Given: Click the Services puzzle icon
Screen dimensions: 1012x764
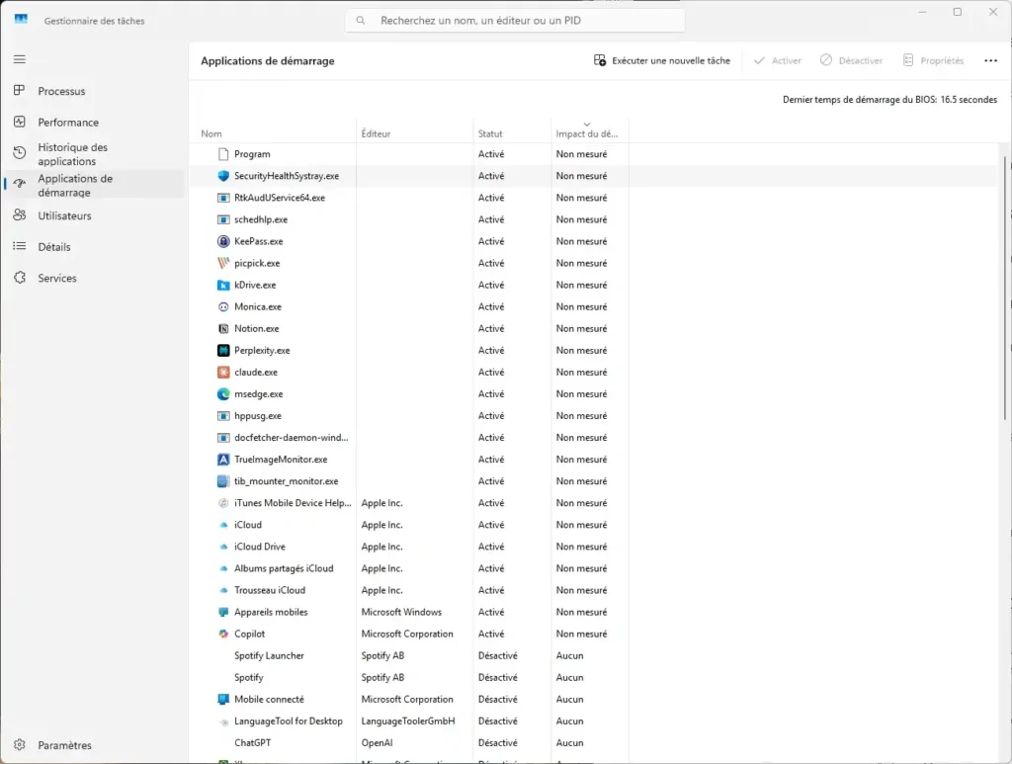Looking at the screenshot, I should point(20,278).
